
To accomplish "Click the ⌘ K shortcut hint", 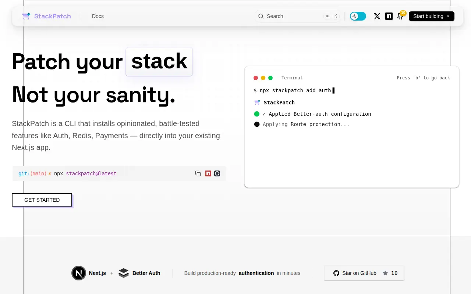I will pyautogui.click(x=332, y=16).
